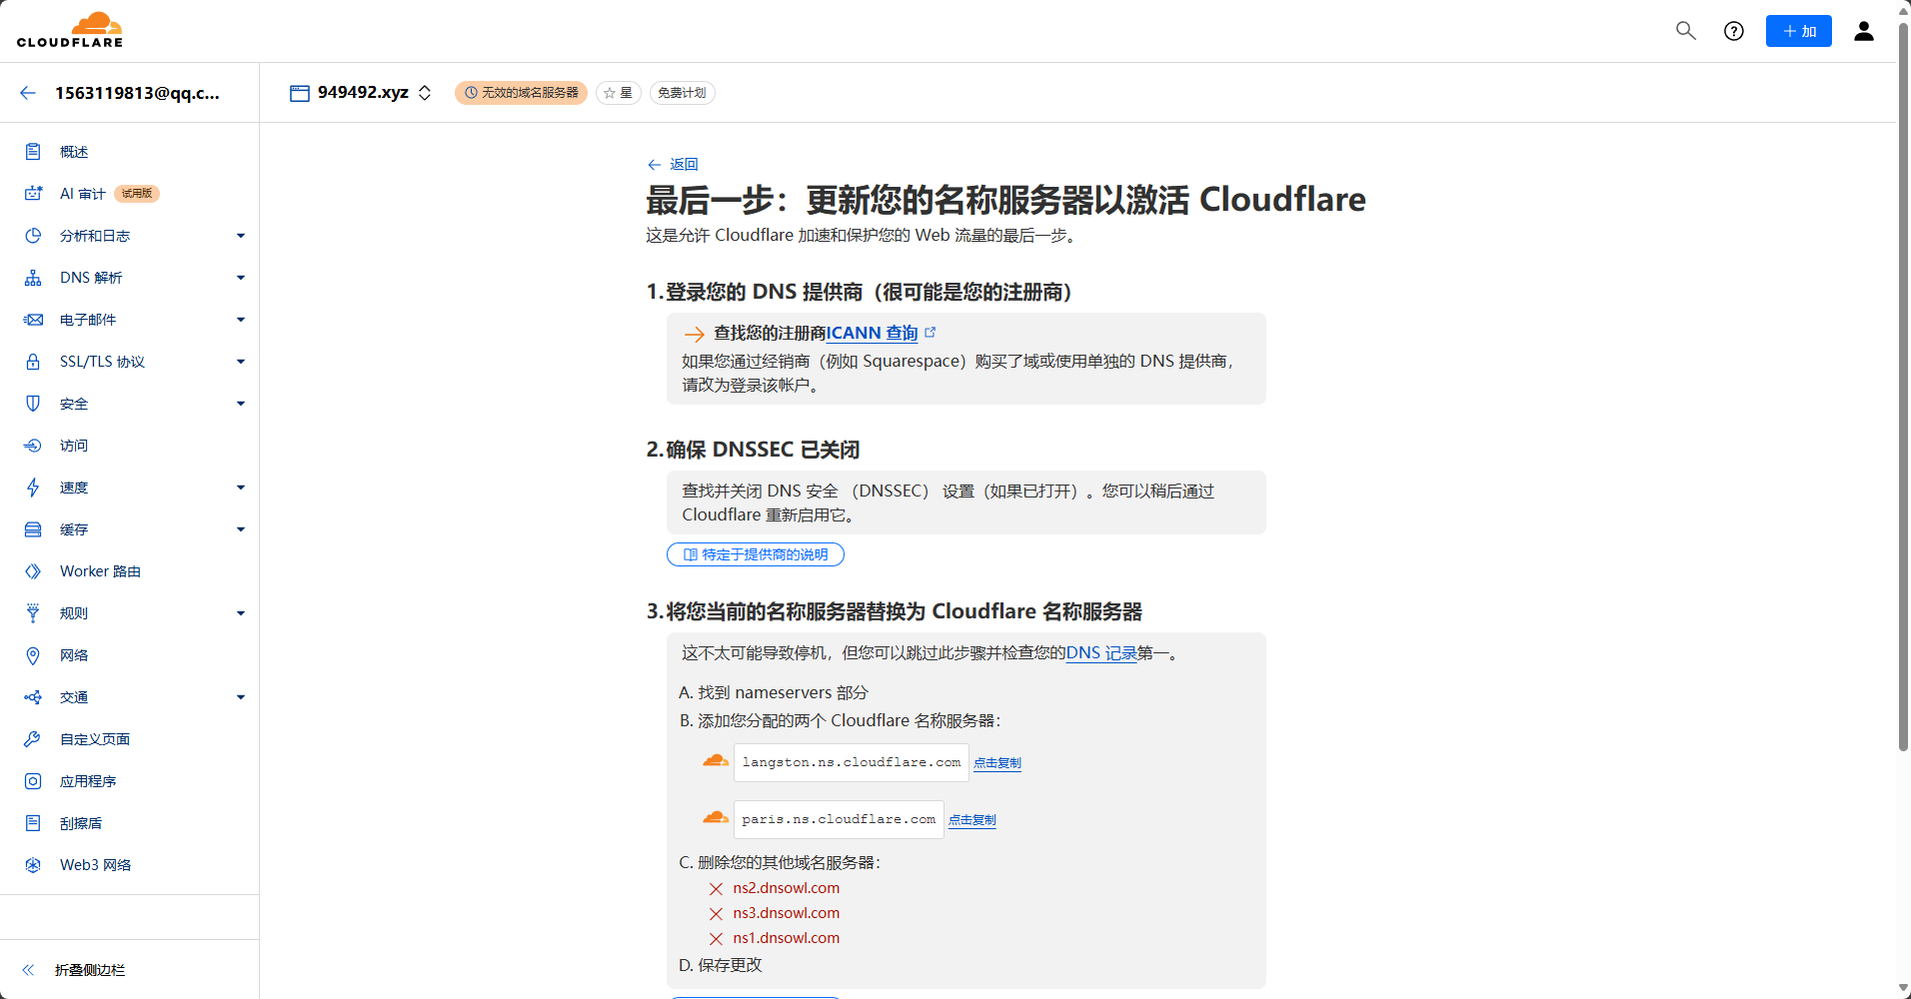Open the help question mark icon

point(1734,31)
